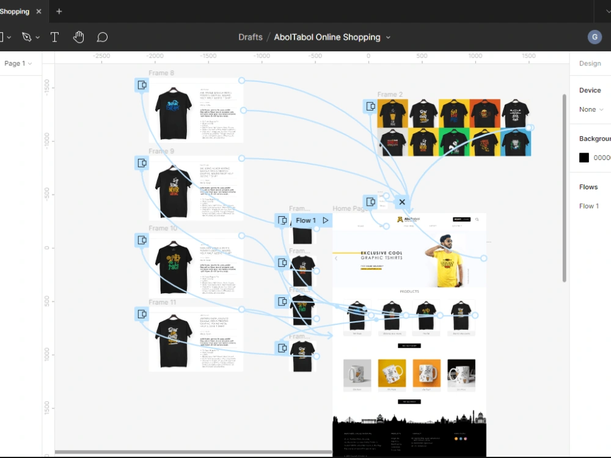
Task: Click the carousel left arrow on Home Page
Action: (x=336, y=258)
